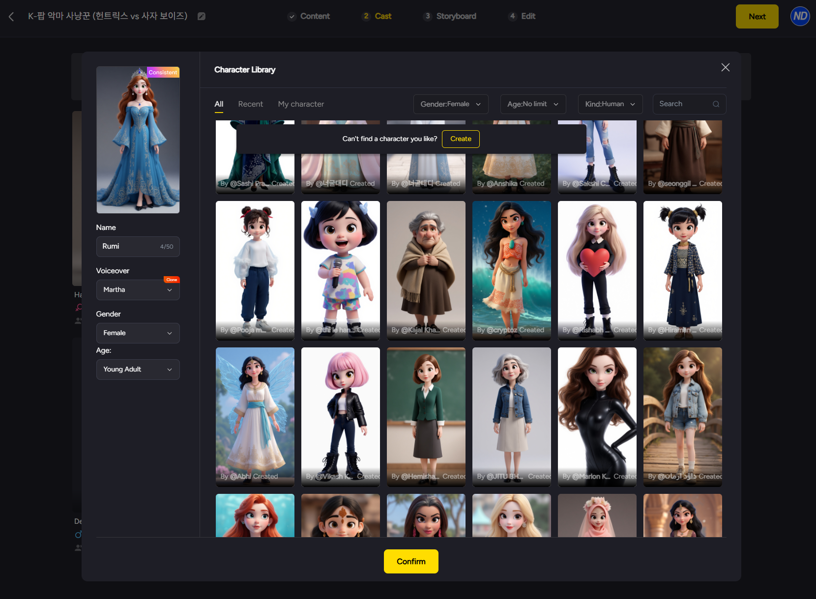
Task: Select teacher character by @Hemisha
Action: coord(426,417)
